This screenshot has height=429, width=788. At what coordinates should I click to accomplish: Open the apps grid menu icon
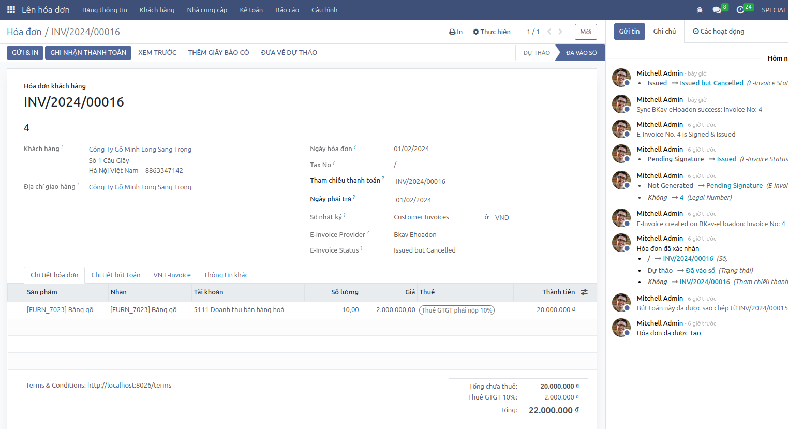pos(11,10)
